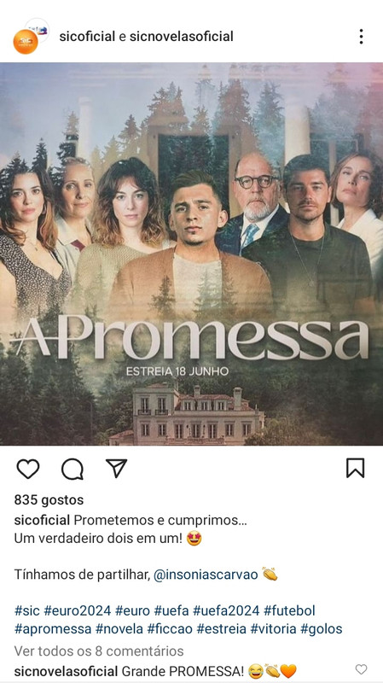
Task: Tap the A Promessa poster image
Action: point(191,254)
